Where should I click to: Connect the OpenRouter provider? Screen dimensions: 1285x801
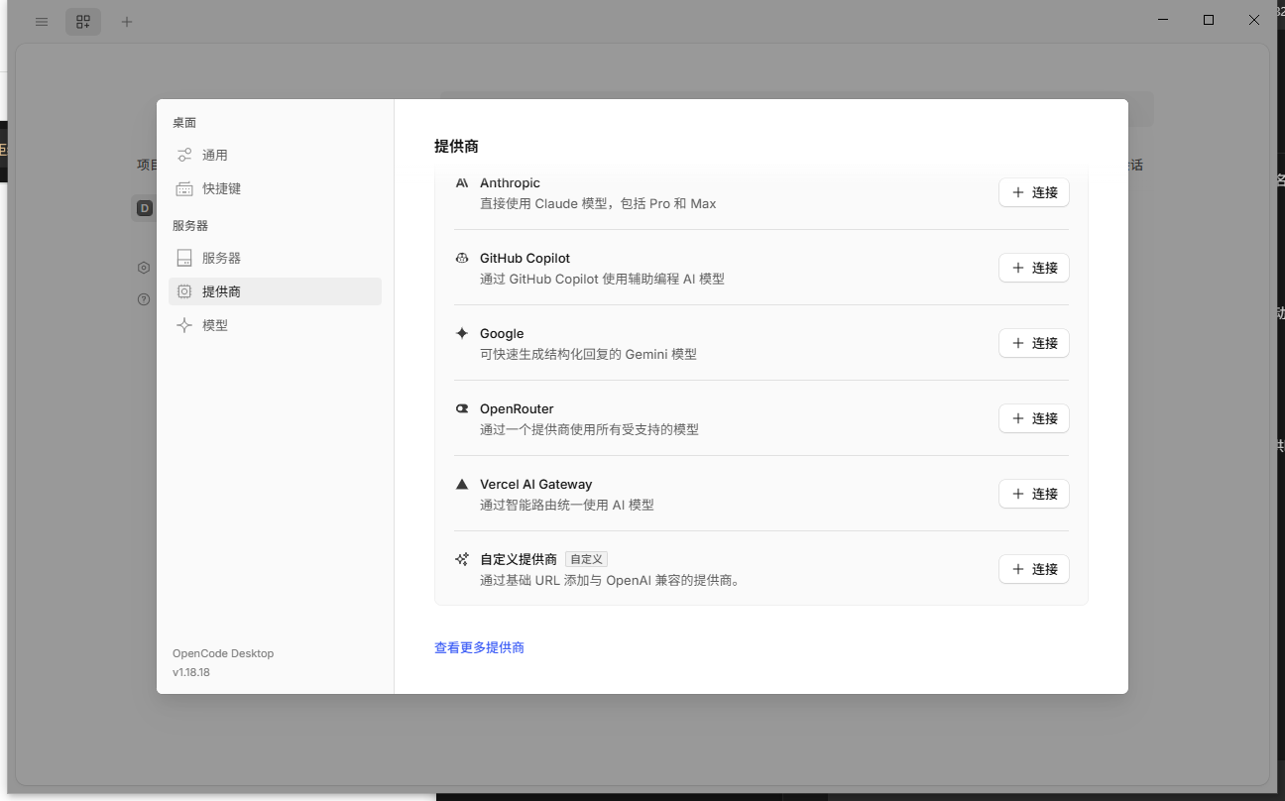coord(1034,418)
